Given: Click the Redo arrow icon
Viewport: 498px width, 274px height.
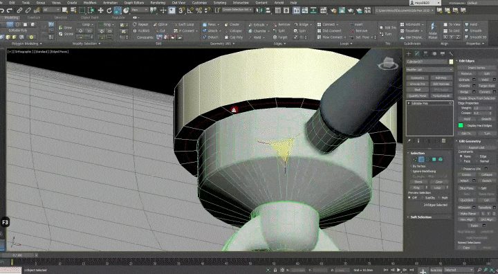Looking at the screenshot, I should click(10, 10).
